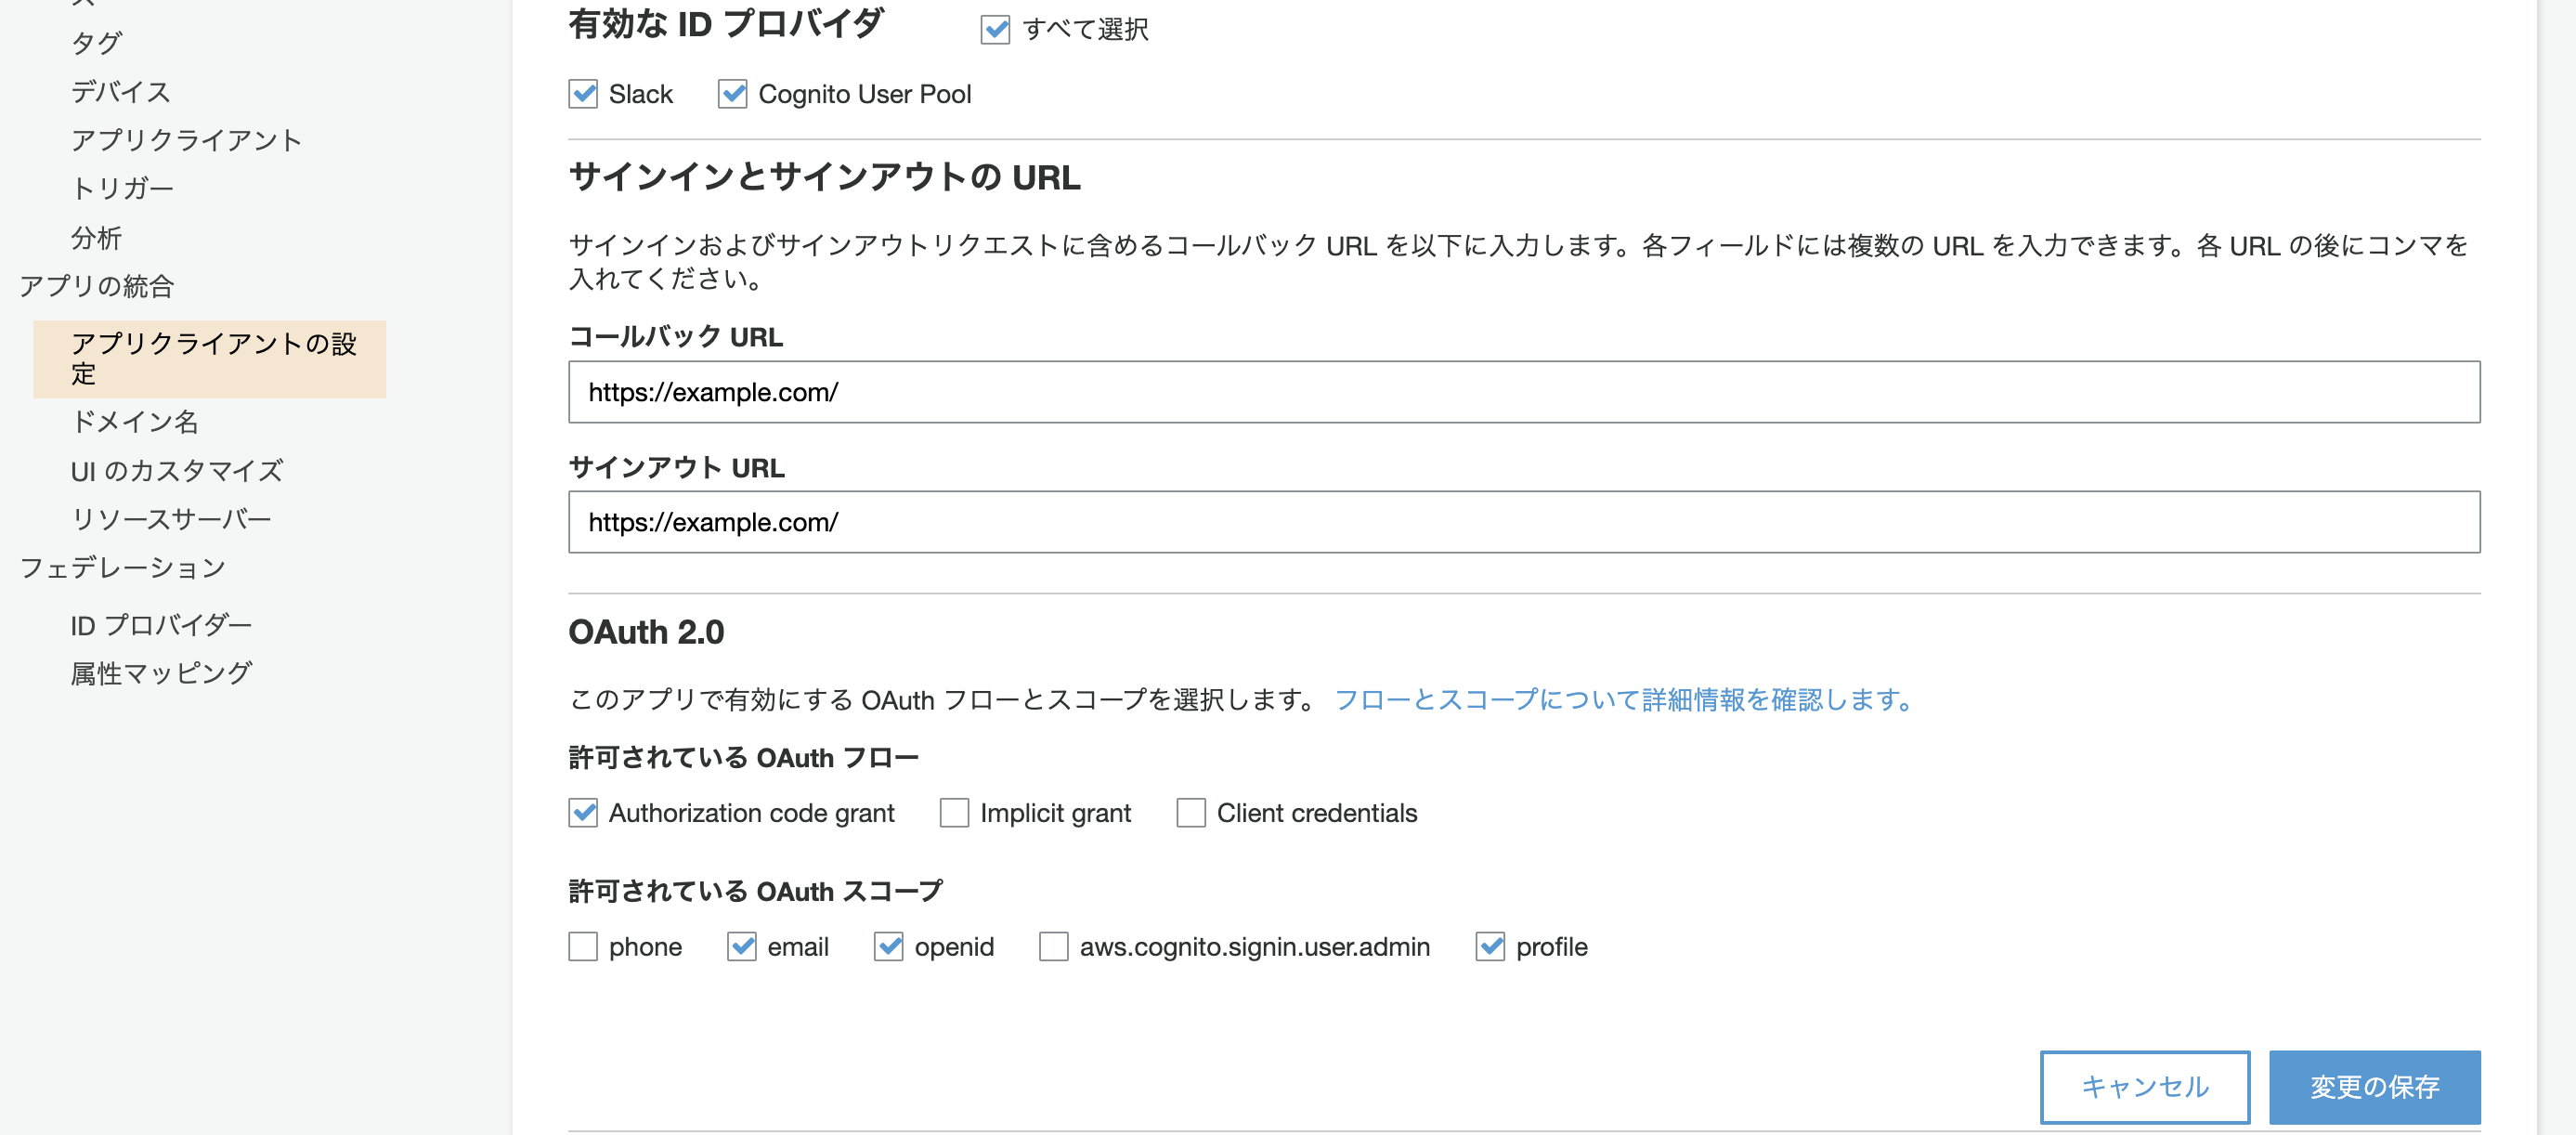Disable Authorization code grant flow
2576x1135 pixels.
coord(583,812)
